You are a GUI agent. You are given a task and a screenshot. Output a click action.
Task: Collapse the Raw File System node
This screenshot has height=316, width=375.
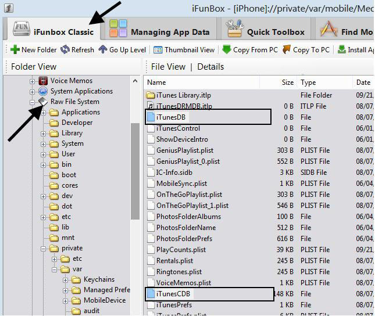point(32,102)
